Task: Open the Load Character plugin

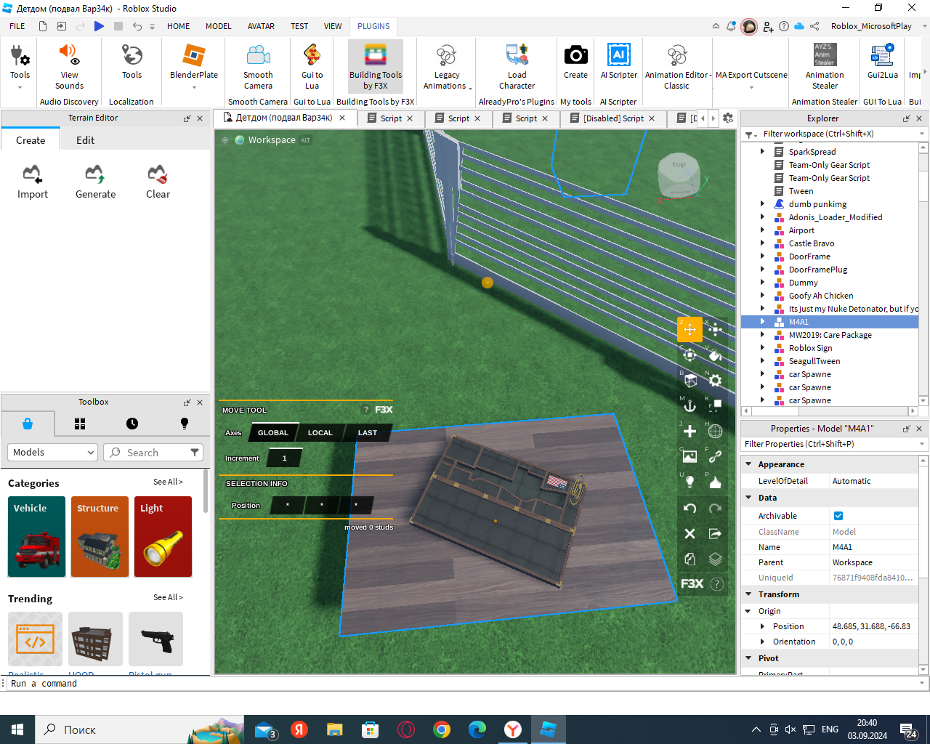Action: coord(517,66)
